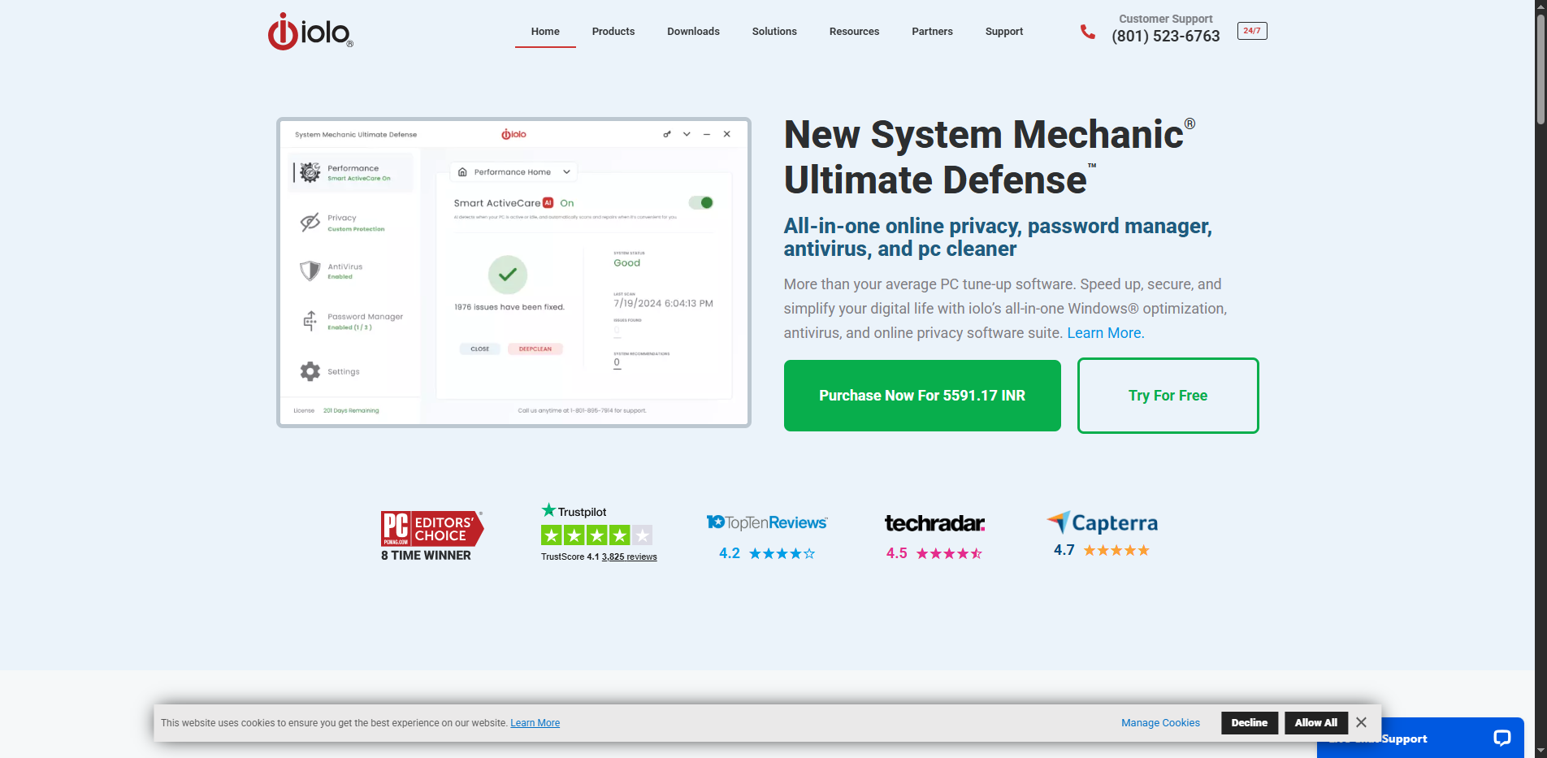Open the Products menu

[613, 32]
